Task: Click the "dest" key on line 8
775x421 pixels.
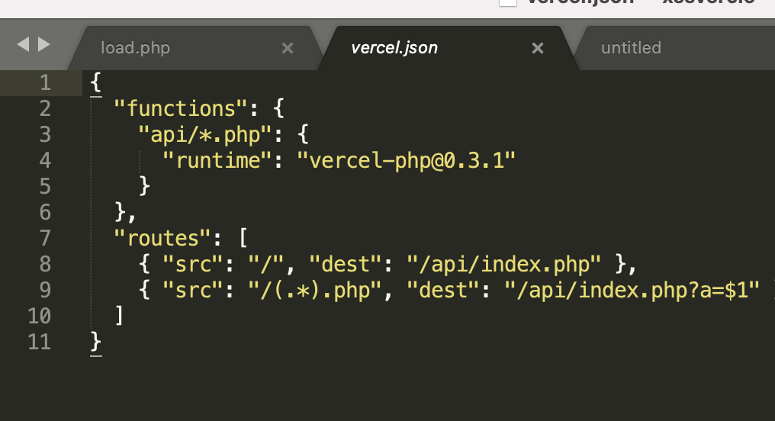Action: pos(346,265)
